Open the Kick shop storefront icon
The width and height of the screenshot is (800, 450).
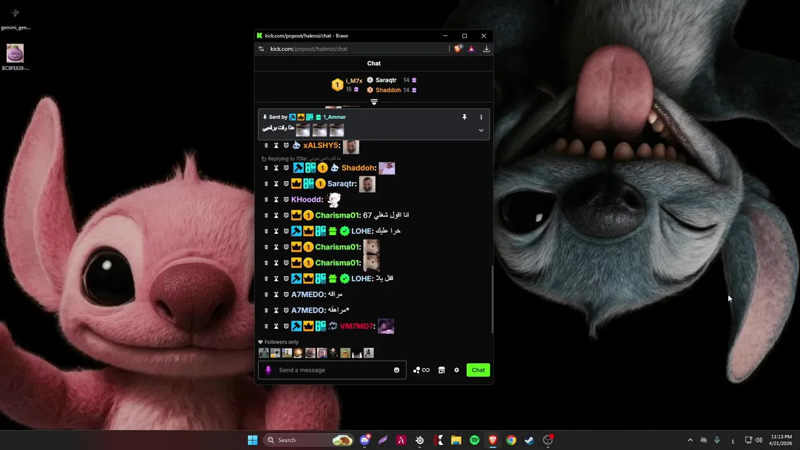pyautogui.click(x=441, y=370)
